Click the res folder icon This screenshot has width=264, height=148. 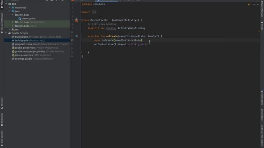tap(13, 30)
